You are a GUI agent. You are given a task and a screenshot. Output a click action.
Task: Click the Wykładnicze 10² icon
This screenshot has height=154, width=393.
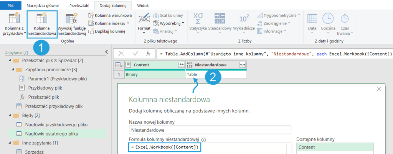244,18
